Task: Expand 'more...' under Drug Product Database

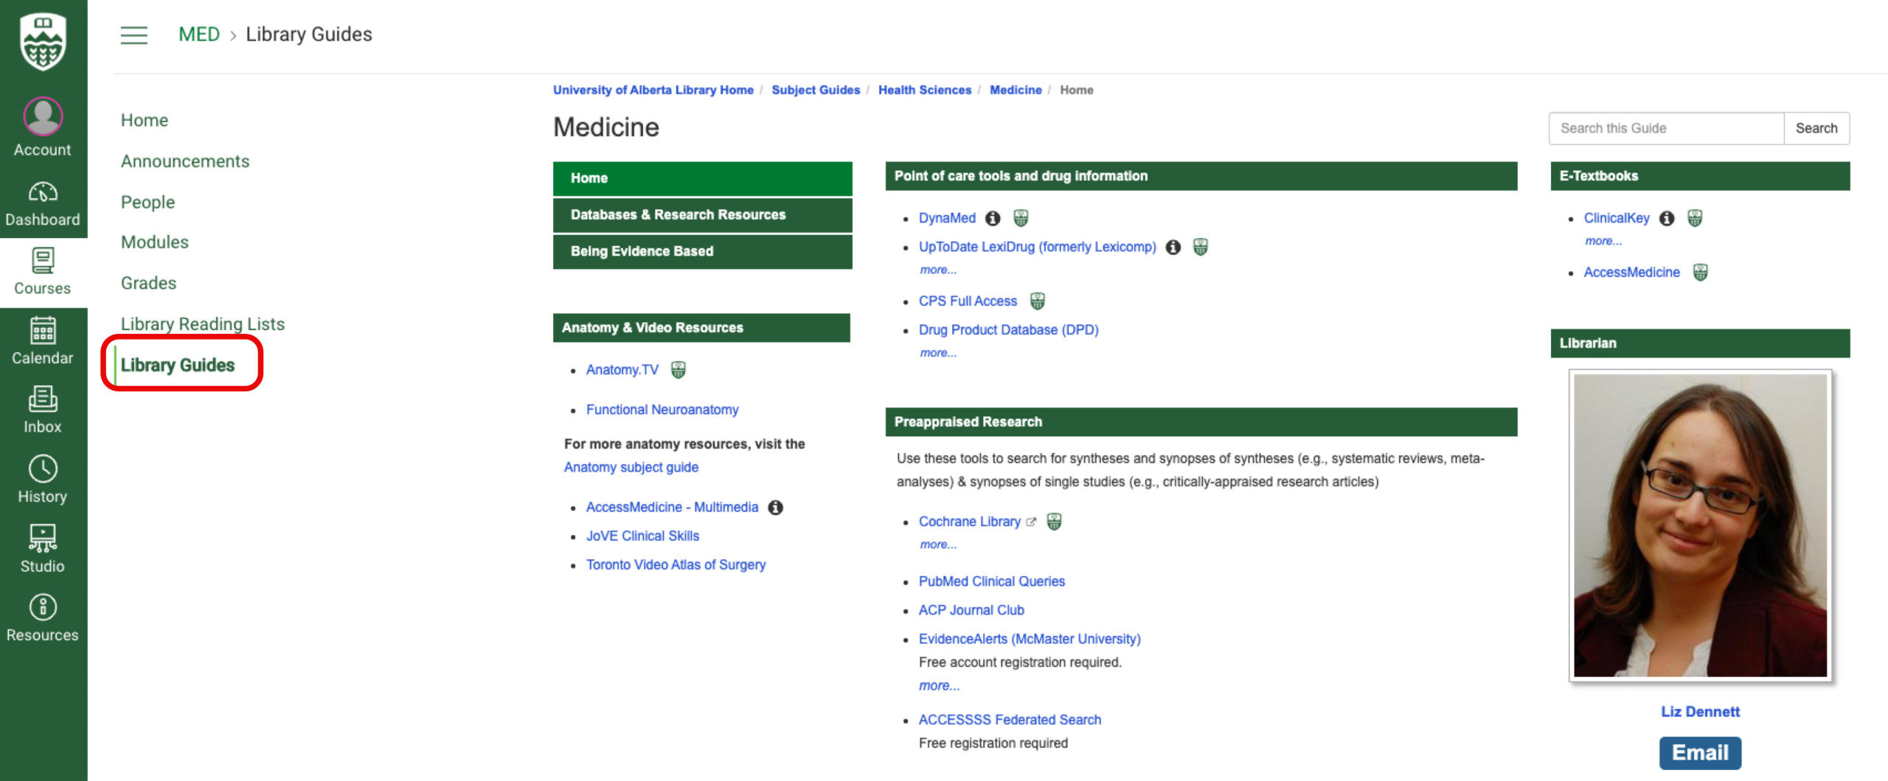Action: click(x=938, y=353)
